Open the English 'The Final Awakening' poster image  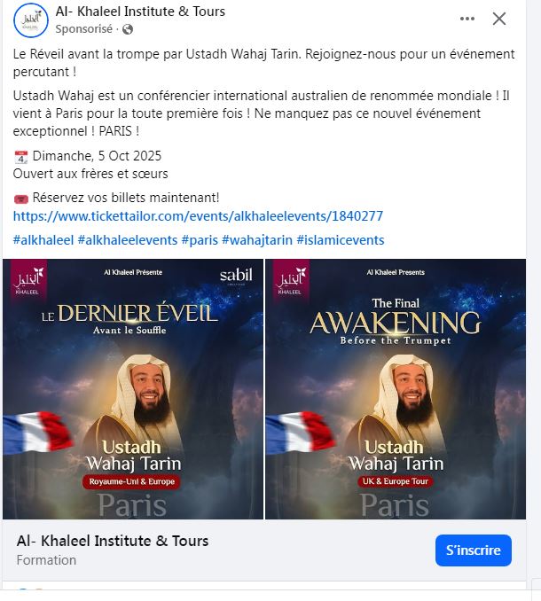point(396,389)
